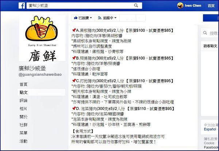Expand the 已說讚 dropdown arrow
The width and height of the screenshot is (219, 151).
(x=91, y=18)
